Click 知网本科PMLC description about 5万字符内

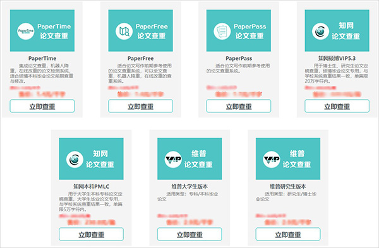[x=91, y=202]
